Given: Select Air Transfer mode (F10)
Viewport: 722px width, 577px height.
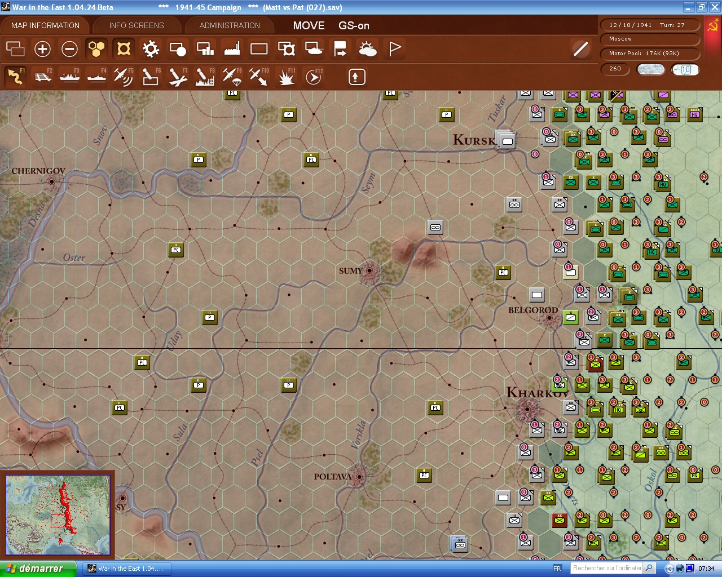Looking at the screenshot, I should (x=259, y=77).
